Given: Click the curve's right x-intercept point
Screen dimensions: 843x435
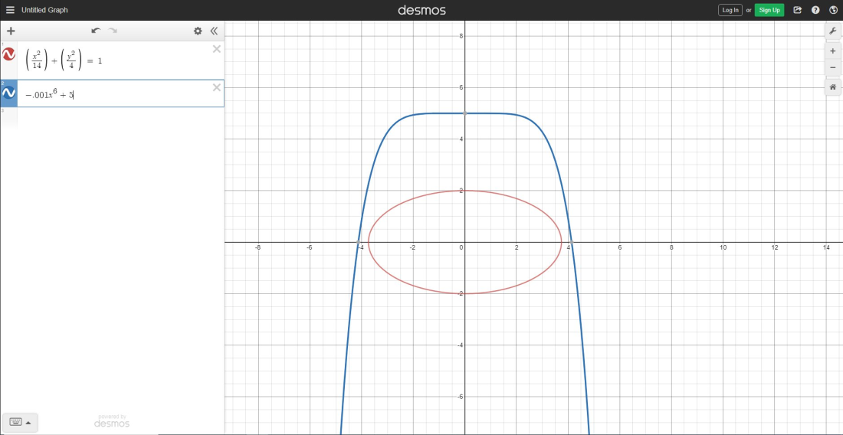Looking at the screenshot, I should (x=572, y=242).
